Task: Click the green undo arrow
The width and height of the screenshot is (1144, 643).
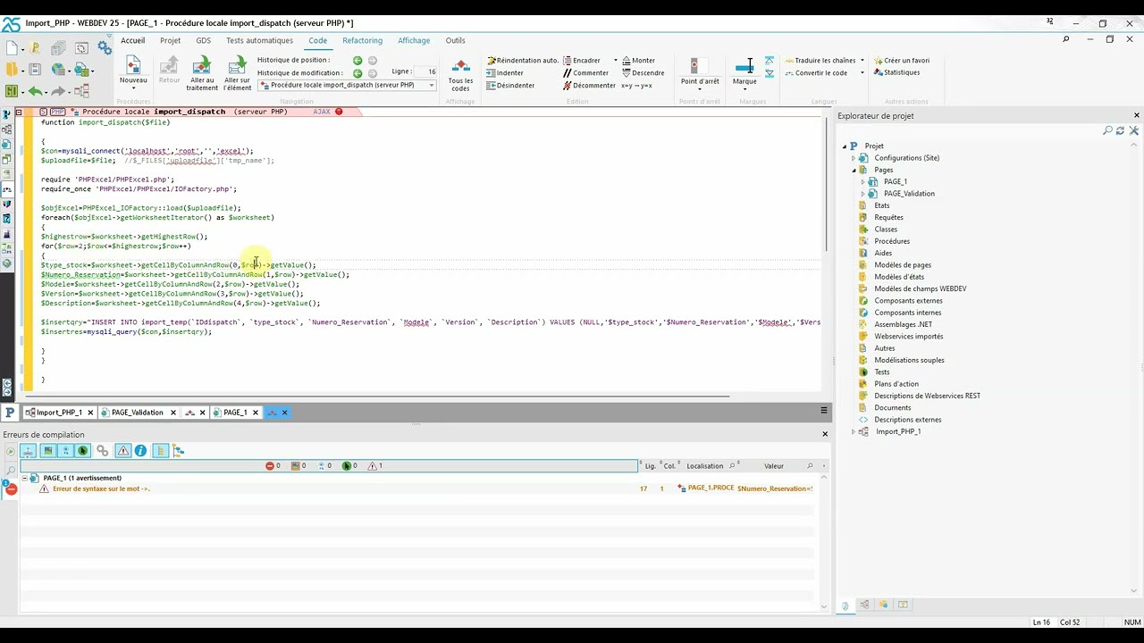Action: click(x=36, y=91)
